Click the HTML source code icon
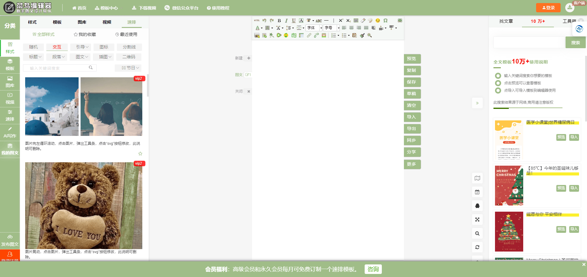Viewport: 587px width, 277px height. 257,21
